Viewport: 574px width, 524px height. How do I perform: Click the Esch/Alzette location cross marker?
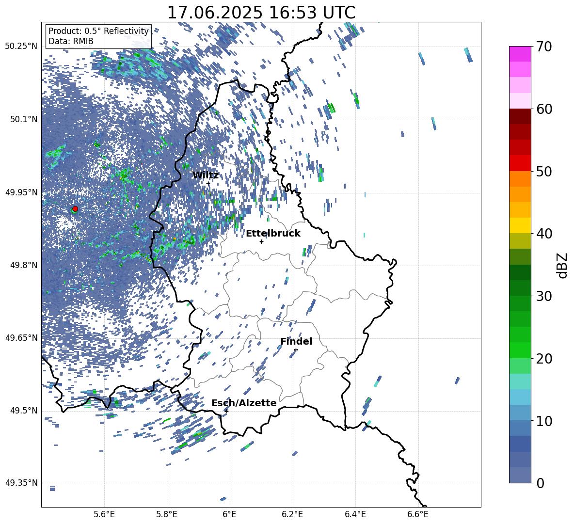tap(226, 411)
